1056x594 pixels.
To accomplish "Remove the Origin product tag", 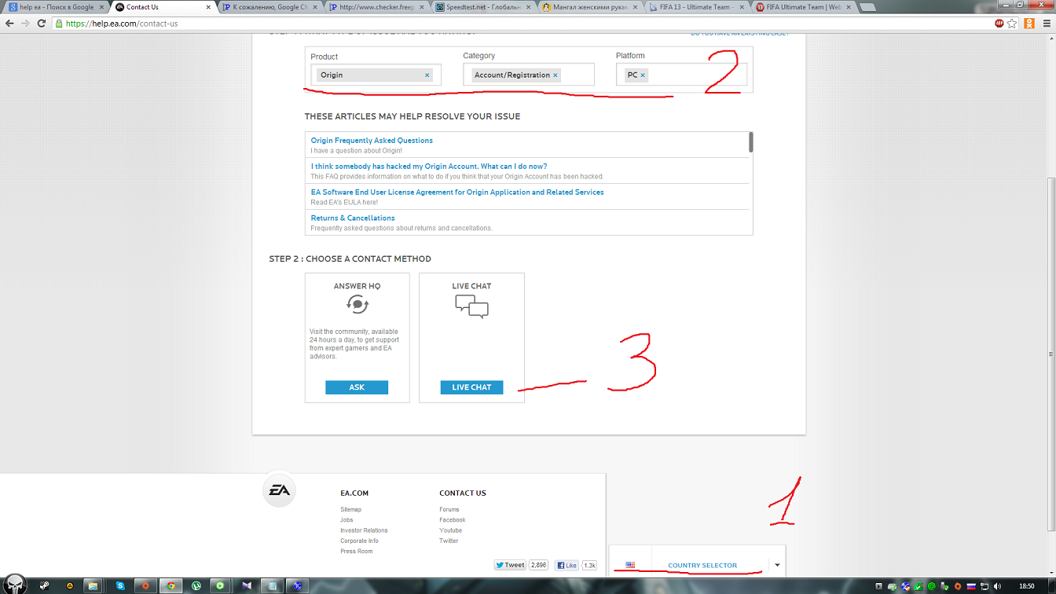I will 427,75.
